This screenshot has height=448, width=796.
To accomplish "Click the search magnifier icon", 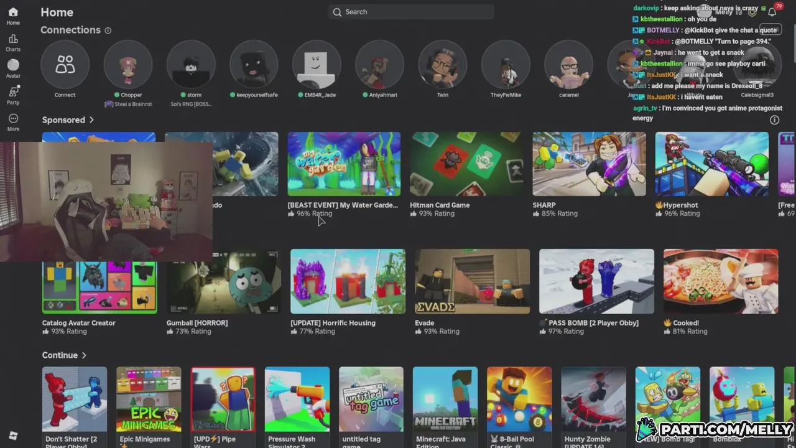I will 337,12.
